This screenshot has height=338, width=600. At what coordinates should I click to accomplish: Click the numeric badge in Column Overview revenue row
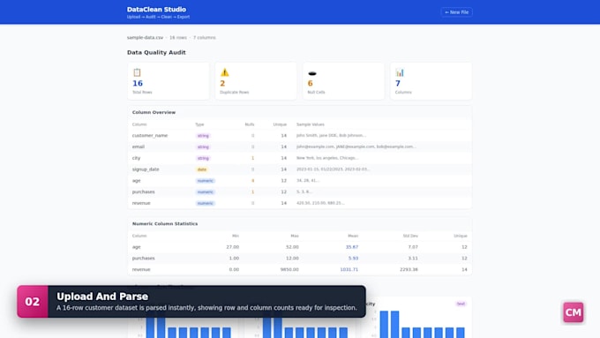click(206, 203)
